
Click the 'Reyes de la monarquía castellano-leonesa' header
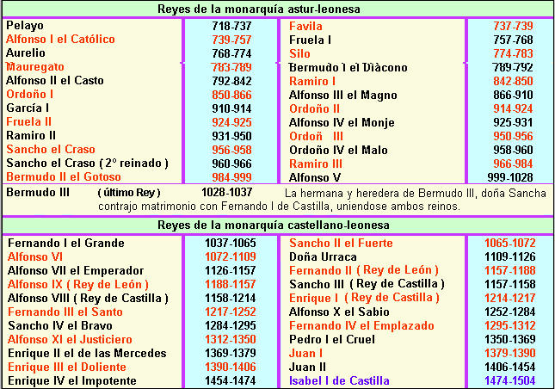pos(277,225)
